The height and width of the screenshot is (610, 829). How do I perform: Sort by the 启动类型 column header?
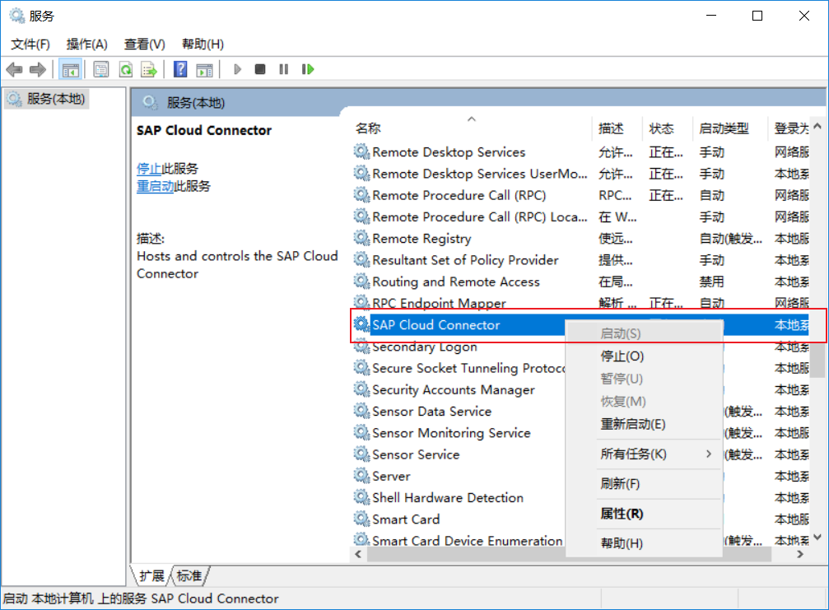pos(729,128)
